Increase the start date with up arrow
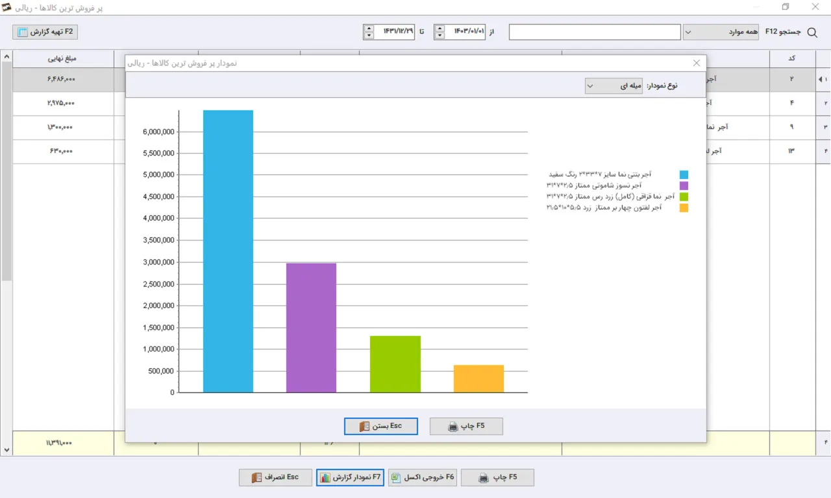This screenshot has width=831, height=498. 440,28
